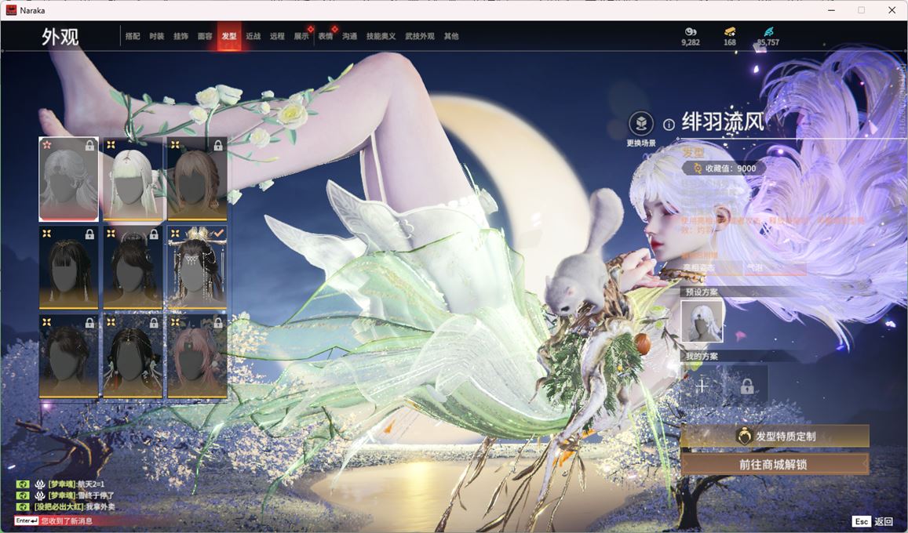Select the white long straight hairstyle thumbnail
The width and height of the screenshot is (908, 533).
tap(133, 179)
